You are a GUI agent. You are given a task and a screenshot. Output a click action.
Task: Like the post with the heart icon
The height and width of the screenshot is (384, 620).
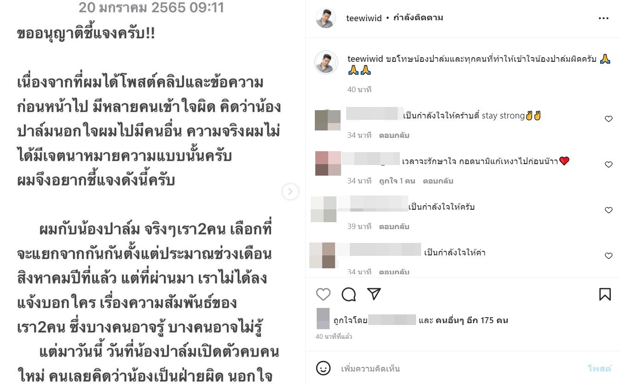point(323,294)
